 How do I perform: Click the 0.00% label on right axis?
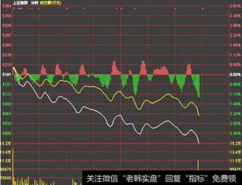[235, 75]
